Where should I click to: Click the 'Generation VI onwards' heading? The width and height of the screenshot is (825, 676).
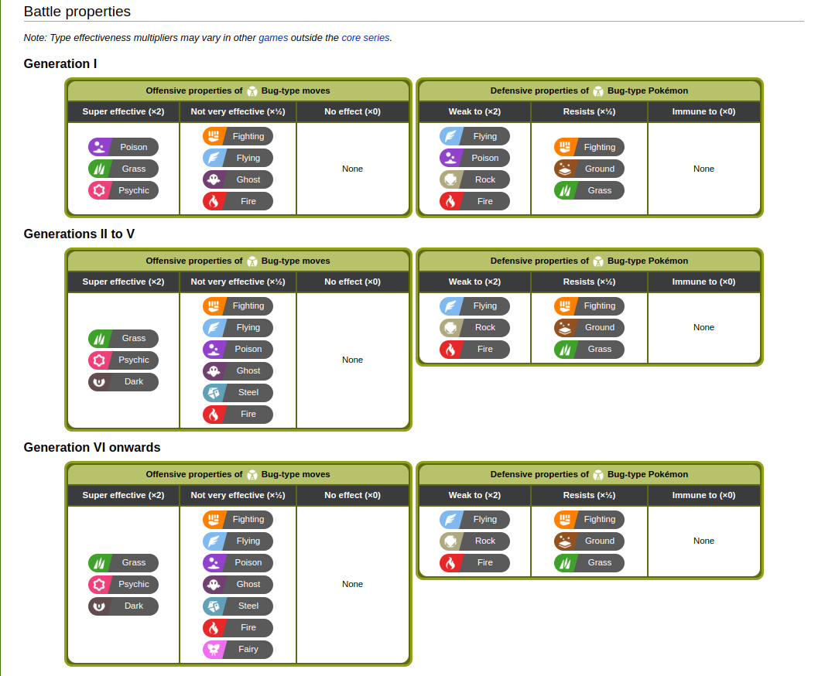[92, 447]
